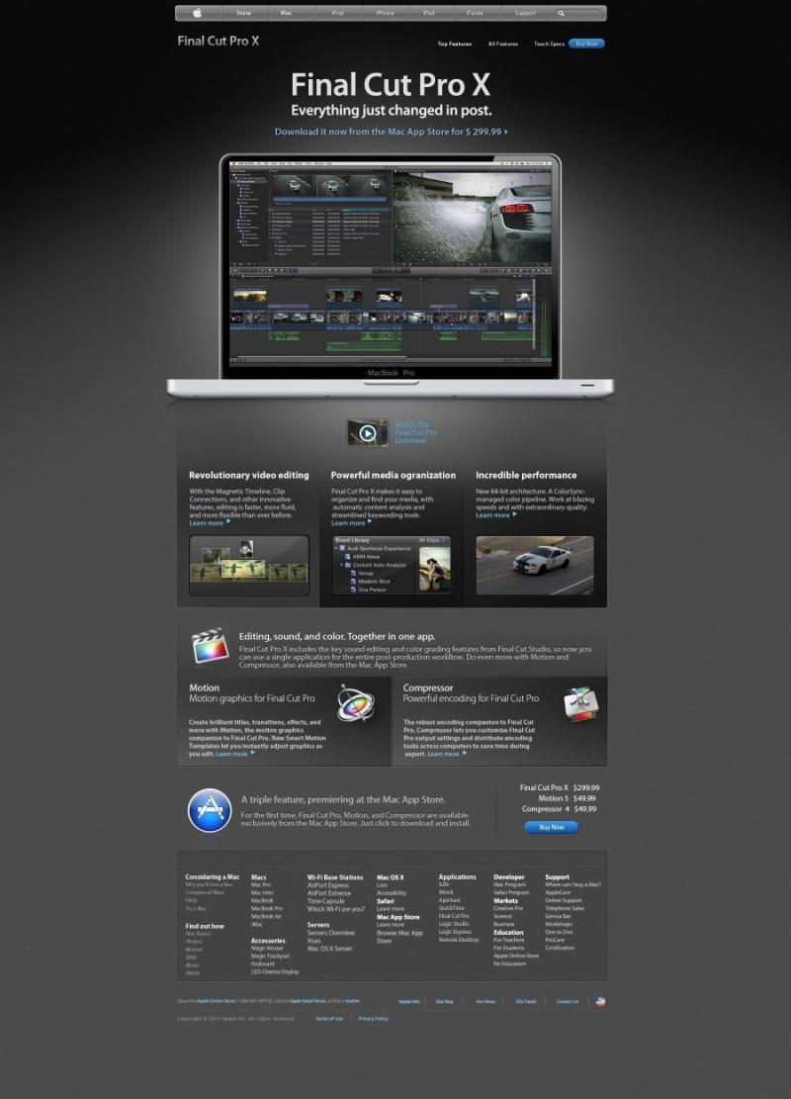Click the Support menu item

(x=526, y=13)
